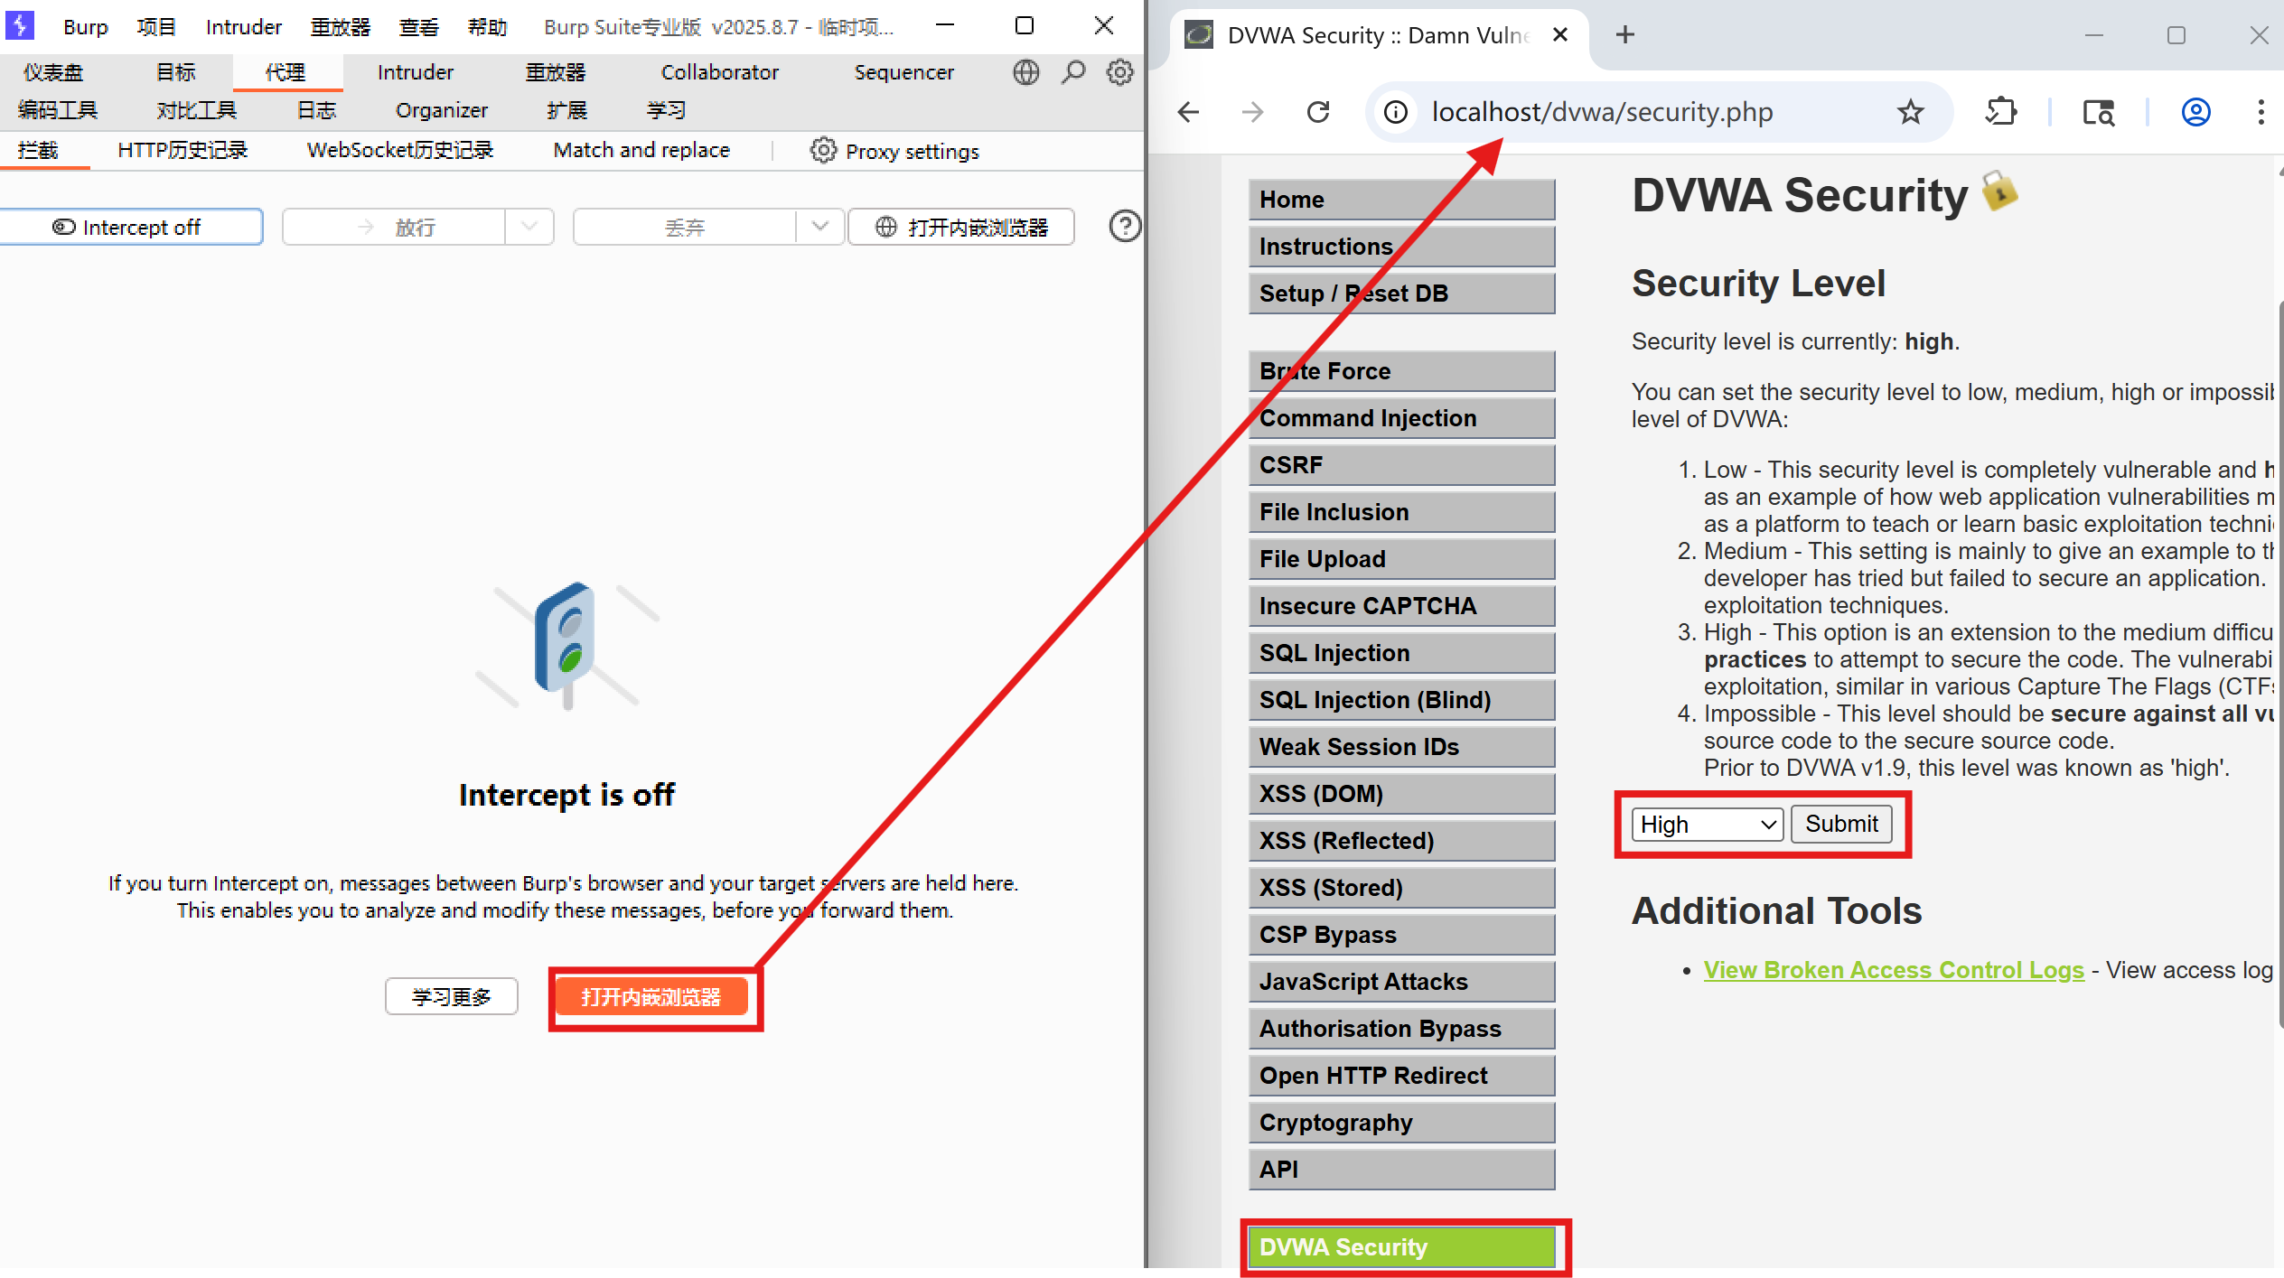
Task: Click the globe icon in Burp's tab bar
Action: pos(1025,72)
